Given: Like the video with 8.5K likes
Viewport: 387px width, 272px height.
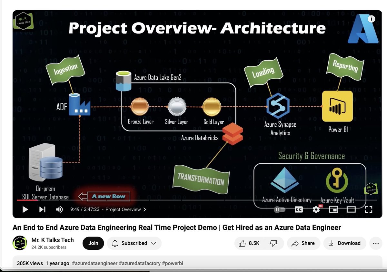Looking at the screenshot, I should (x=249, y=243).
